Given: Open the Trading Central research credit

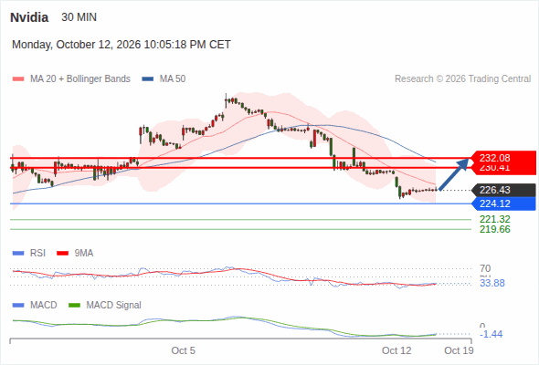Looking at the screenshot, I should tap(462, 79).
